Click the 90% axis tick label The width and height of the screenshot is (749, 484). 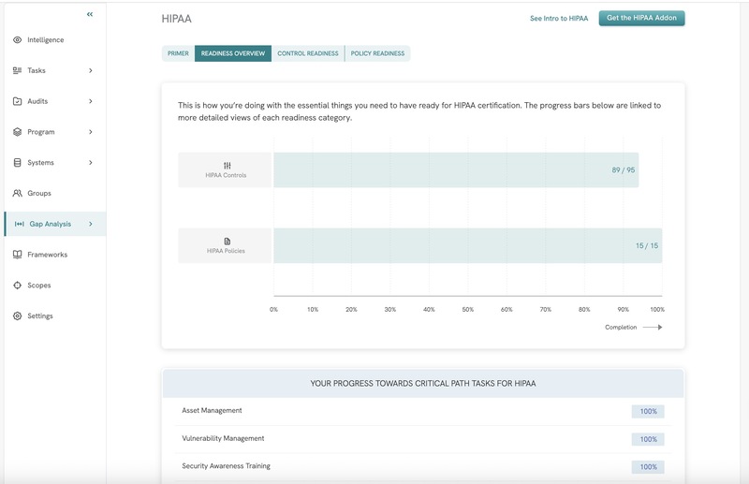pyautogui.click(x=623, y=310)
